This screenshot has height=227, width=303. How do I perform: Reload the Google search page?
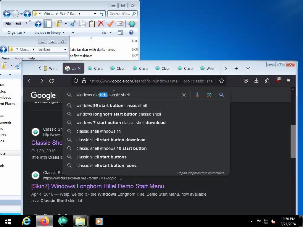51,81
